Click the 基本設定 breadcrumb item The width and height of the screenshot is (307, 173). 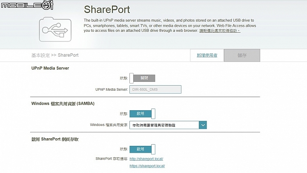[x=40, y=55]
